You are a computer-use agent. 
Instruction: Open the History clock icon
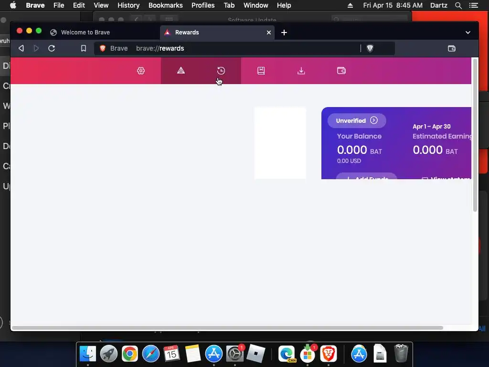(221, 71)
